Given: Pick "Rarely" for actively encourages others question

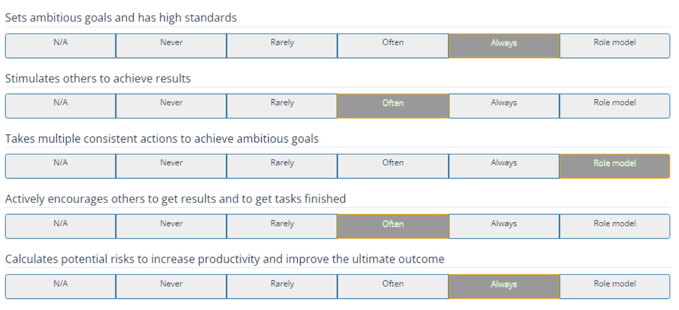Looking at the screenshot, I should 282,226.
